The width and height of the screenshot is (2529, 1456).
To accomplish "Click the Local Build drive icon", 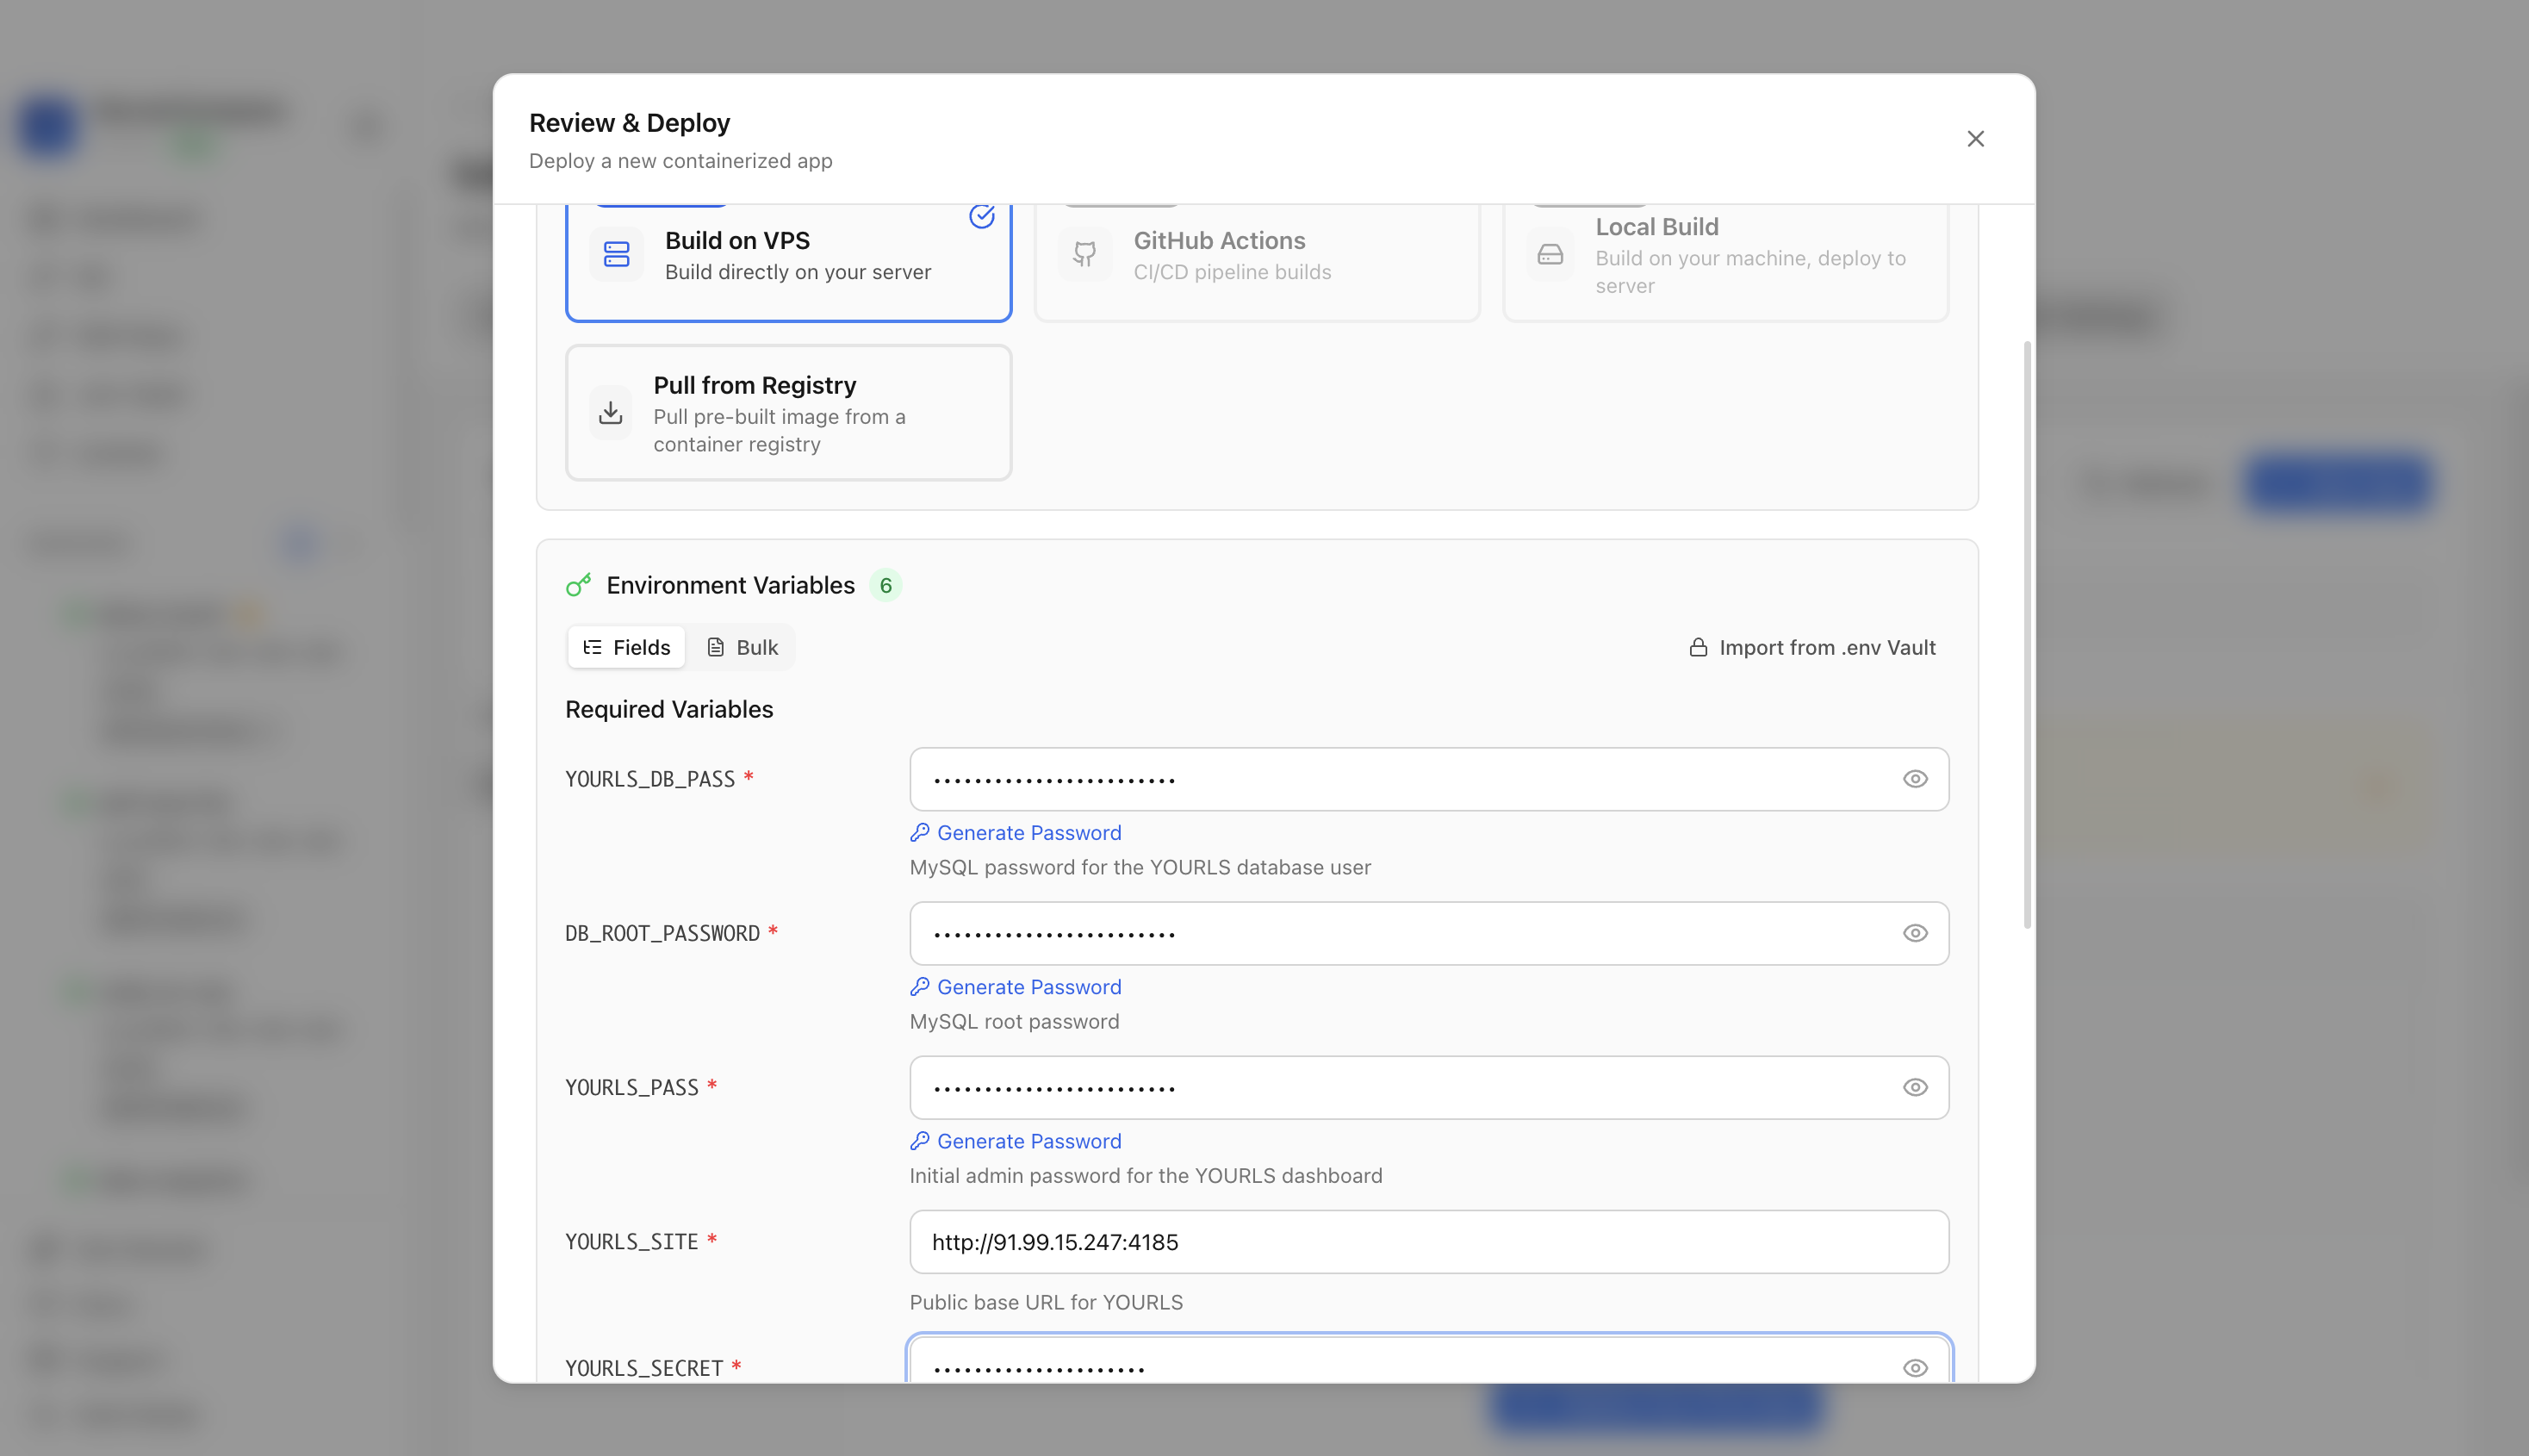I will [1550, 256].
